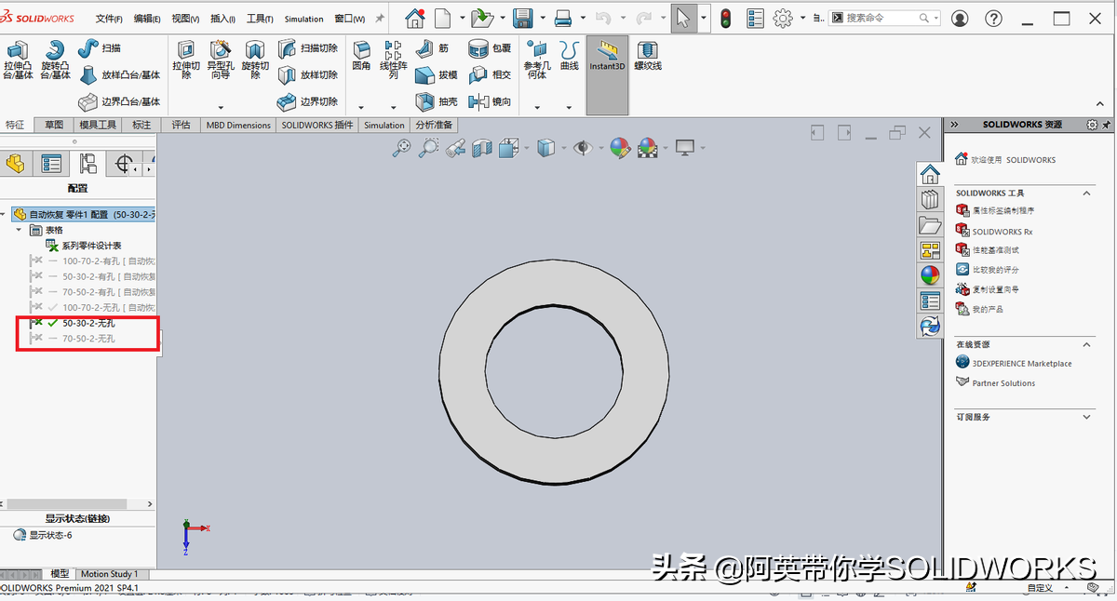The width and height of the screenshot is (1117, 601).
Task: Choose the 放样凸台/基体 loft tool
Action: 119,75
